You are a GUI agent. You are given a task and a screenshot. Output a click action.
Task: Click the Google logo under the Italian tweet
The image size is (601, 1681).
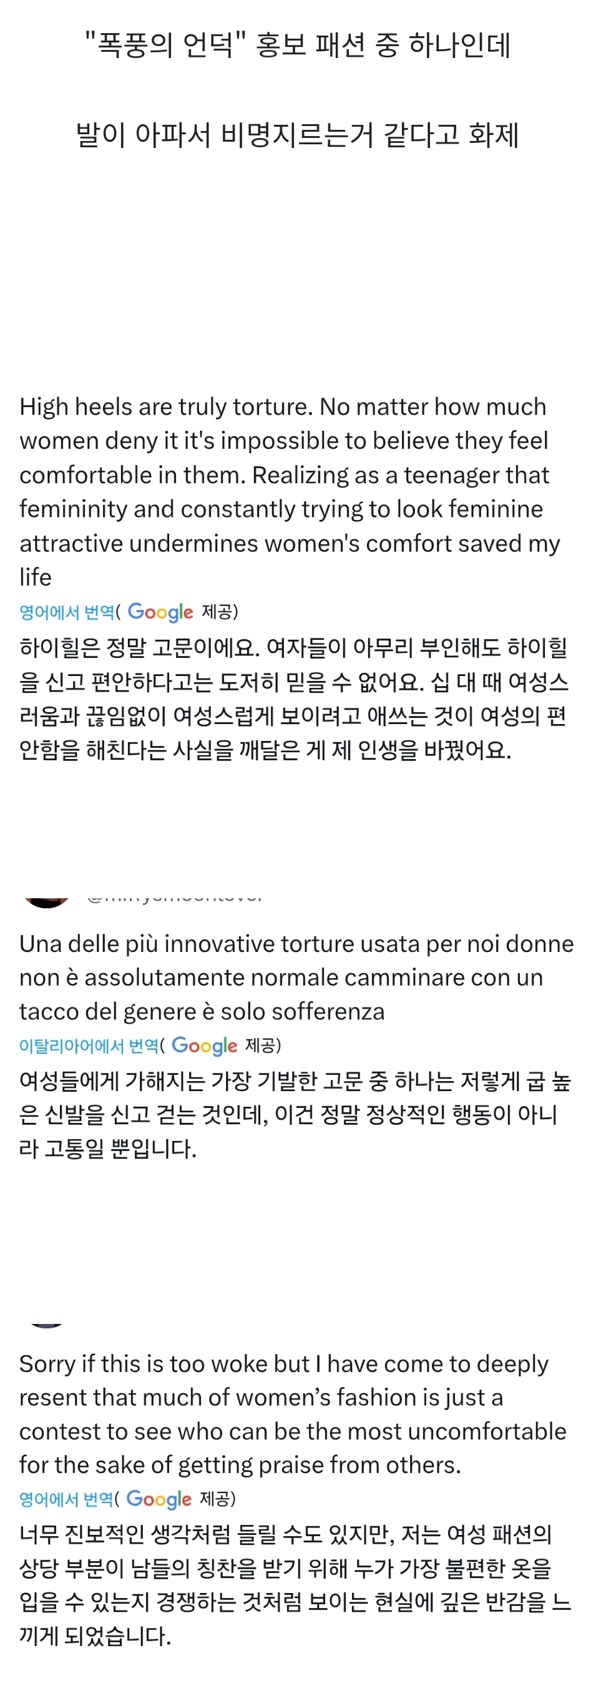tap(204, 1045)
